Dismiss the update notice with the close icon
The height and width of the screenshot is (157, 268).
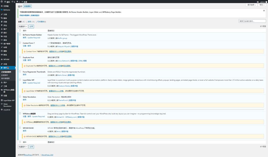click(x=264, y=10)
